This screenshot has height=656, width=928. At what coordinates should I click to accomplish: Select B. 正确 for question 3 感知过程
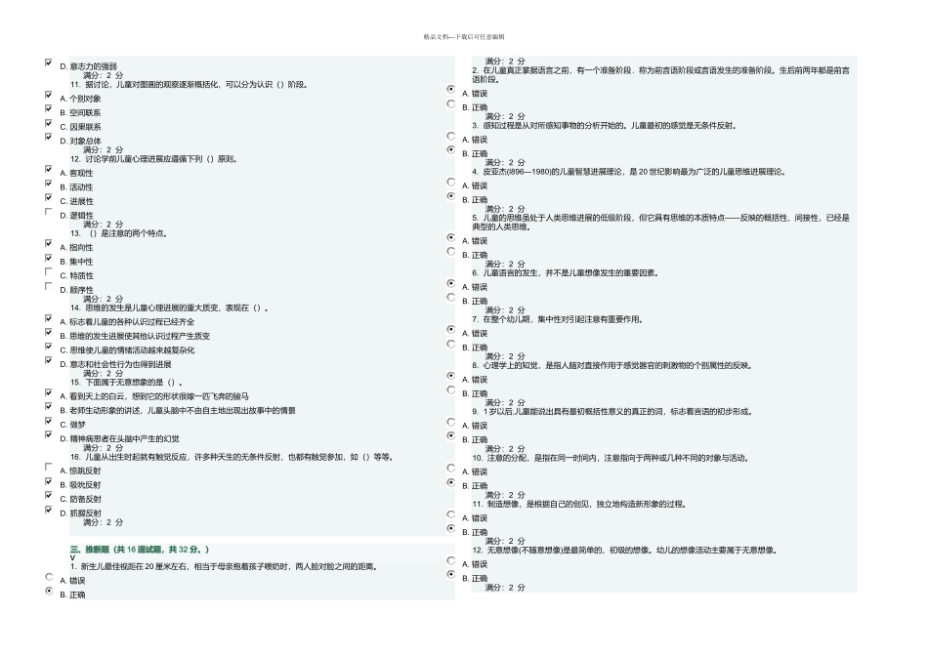pos(451,150)
